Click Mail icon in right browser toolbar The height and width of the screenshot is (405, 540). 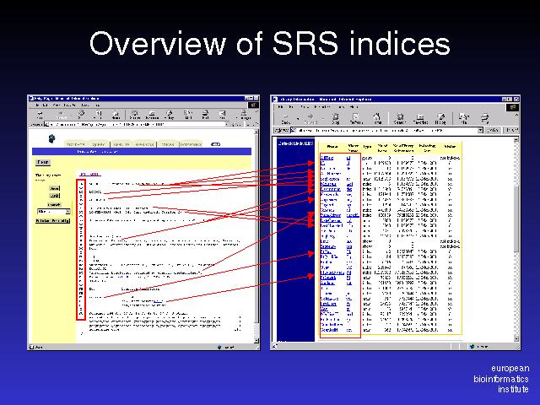463,118
